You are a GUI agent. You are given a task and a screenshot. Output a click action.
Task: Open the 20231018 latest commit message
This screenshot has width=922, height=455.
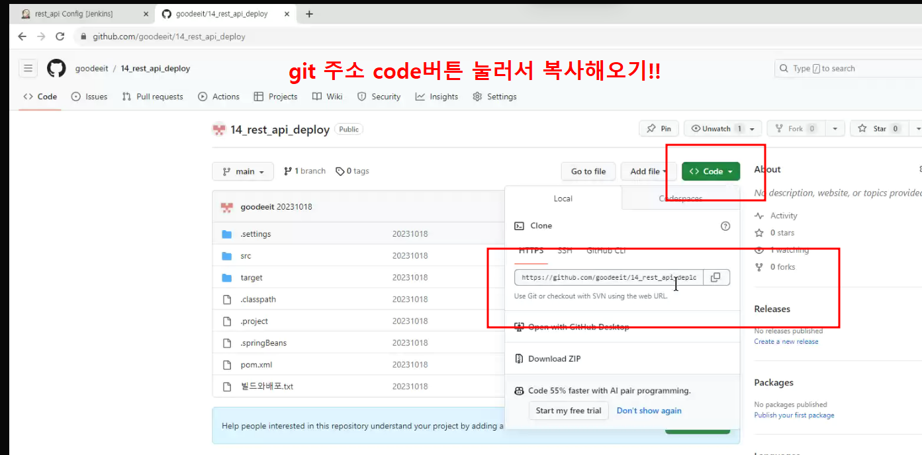click(x=295, y=207)
